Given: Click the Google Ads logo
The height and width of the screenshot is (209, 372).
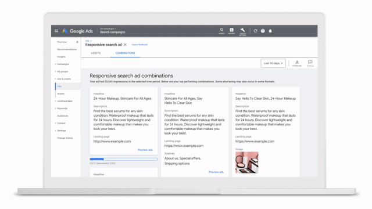Looking at the screenshot, I should click(77, 31).
